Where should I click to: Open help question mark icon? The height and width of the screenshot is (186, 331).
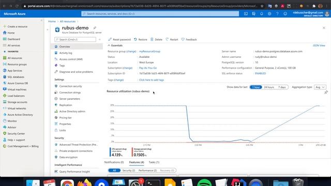tap(277, 14)
